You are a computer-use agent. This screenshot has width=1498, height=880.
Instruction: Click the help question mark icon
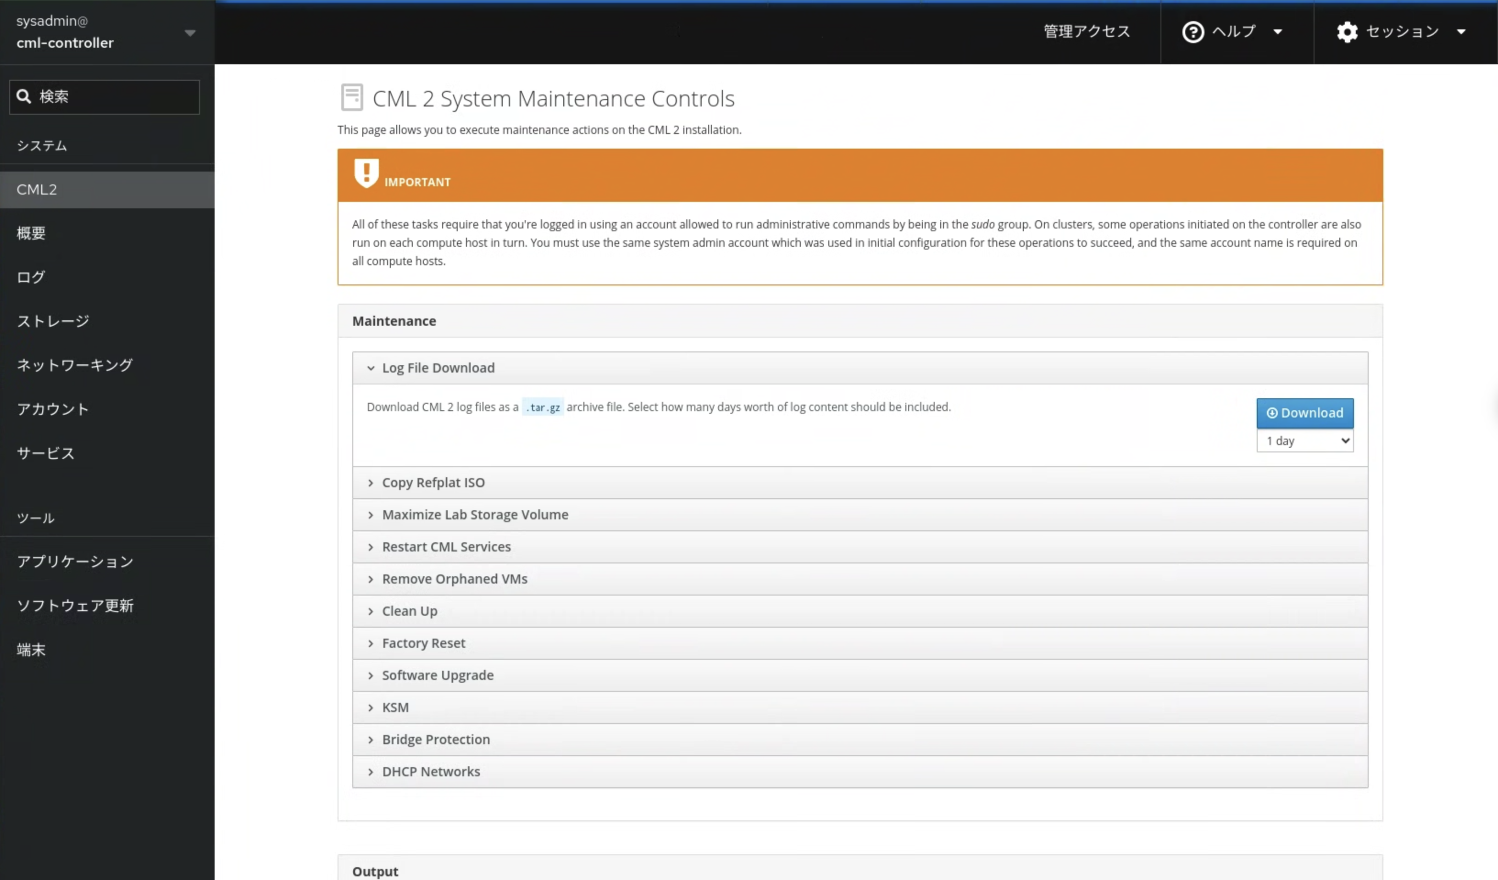click(1193, 32)
